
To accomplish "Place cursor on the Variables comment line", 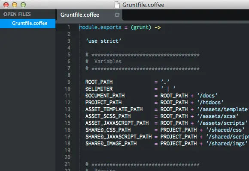I will click(x=103, y=62).
